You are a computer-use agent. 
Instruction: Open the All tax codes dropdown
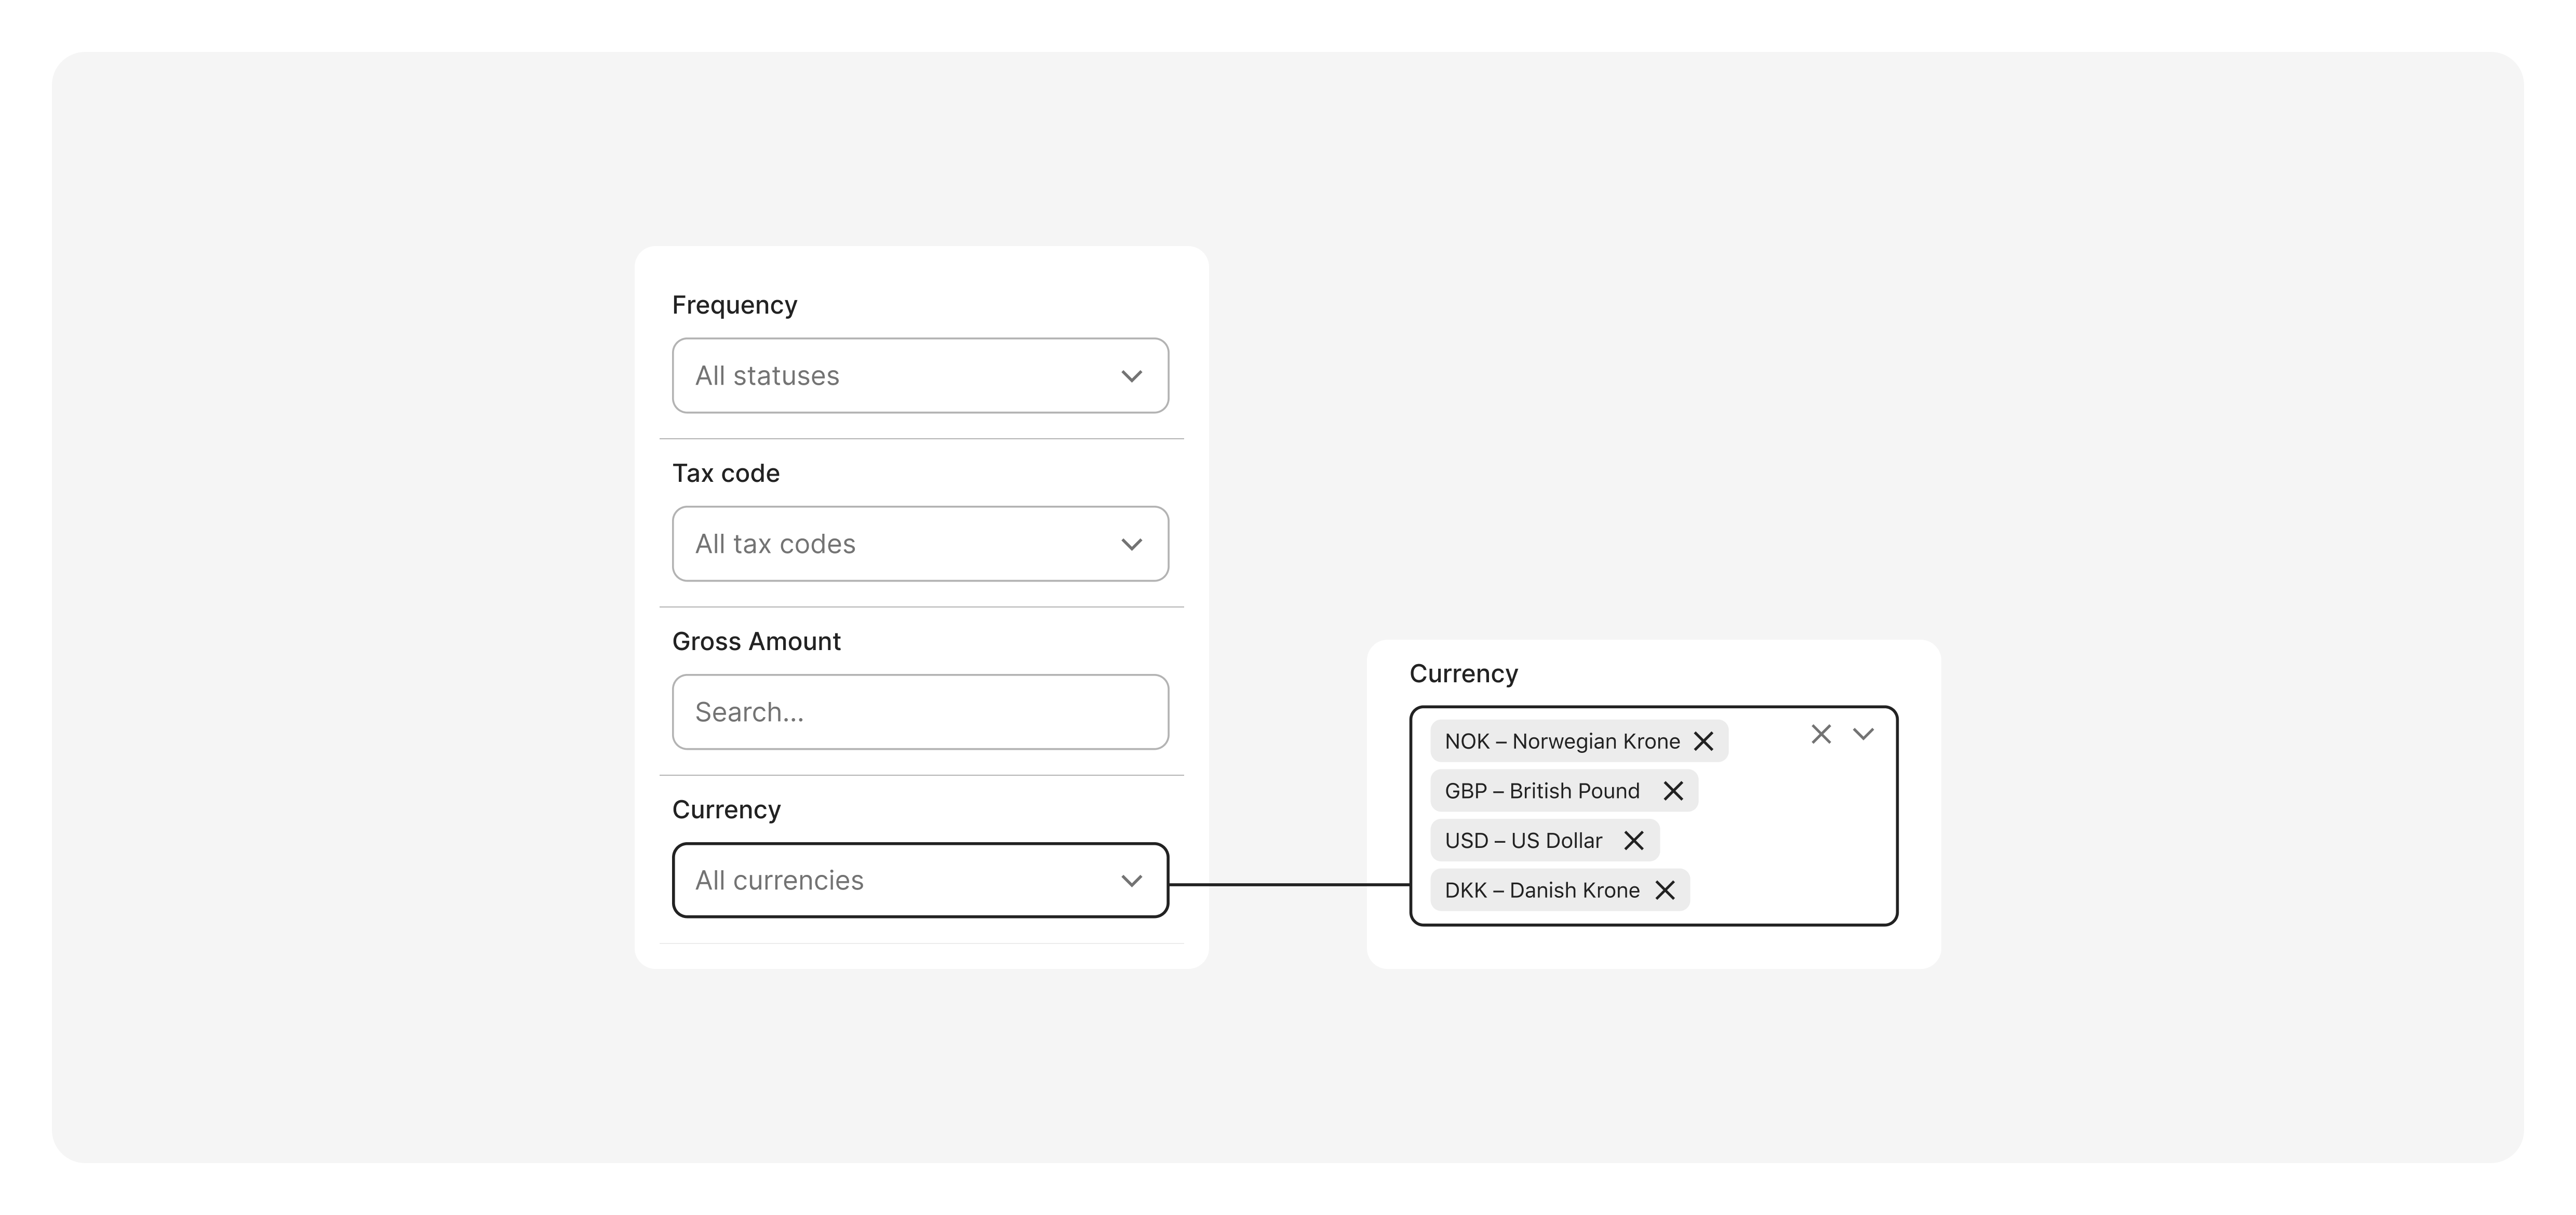(920, 544)
